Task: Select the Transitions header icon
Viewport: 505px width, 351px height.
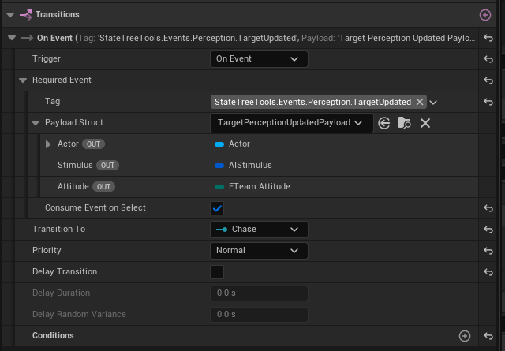Action: pos(26,15)
